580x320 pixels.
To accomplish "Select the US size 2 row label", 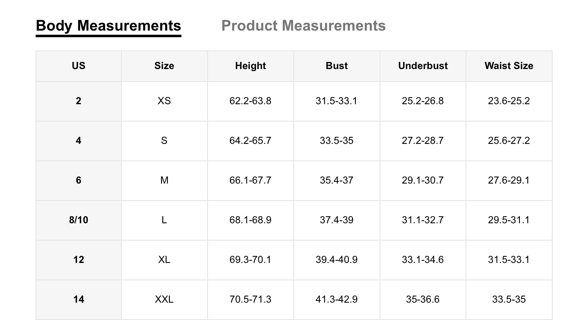I will click(x=79, y=101).
